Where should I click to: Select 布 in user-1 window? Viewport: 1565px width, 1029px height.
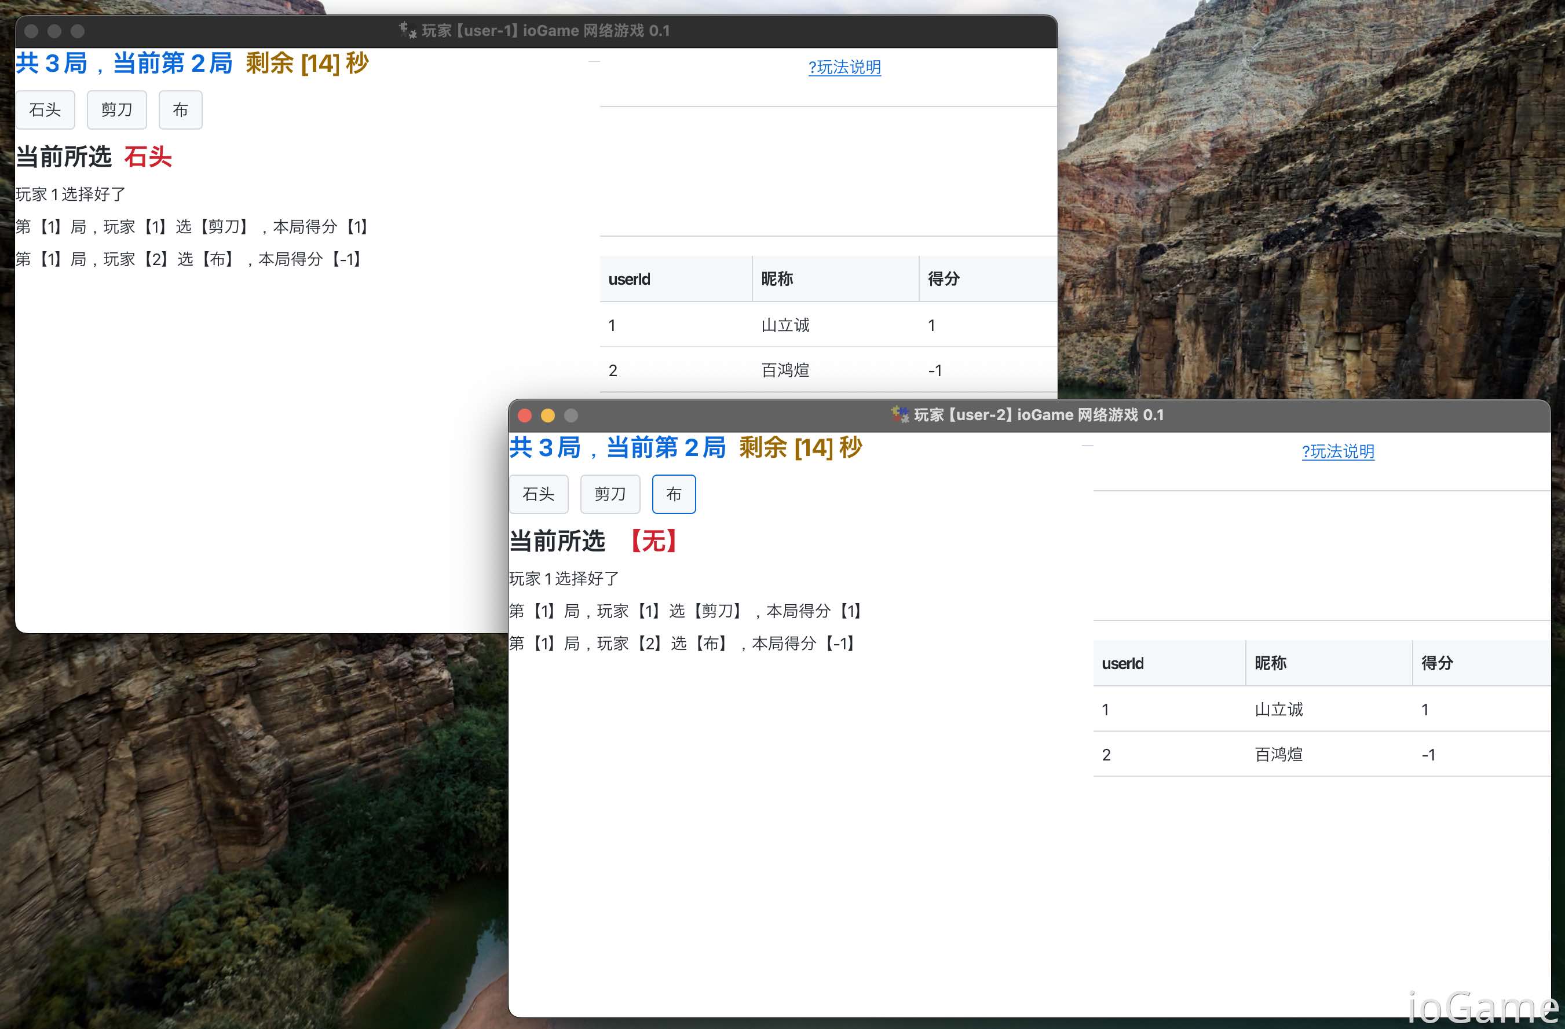point(180,110)
